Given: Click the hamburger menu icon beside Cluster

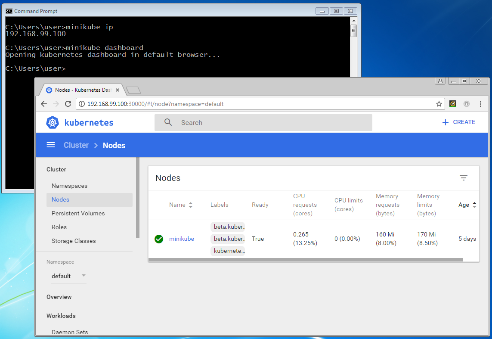Looking at the screenshot, I should point(51,145).
